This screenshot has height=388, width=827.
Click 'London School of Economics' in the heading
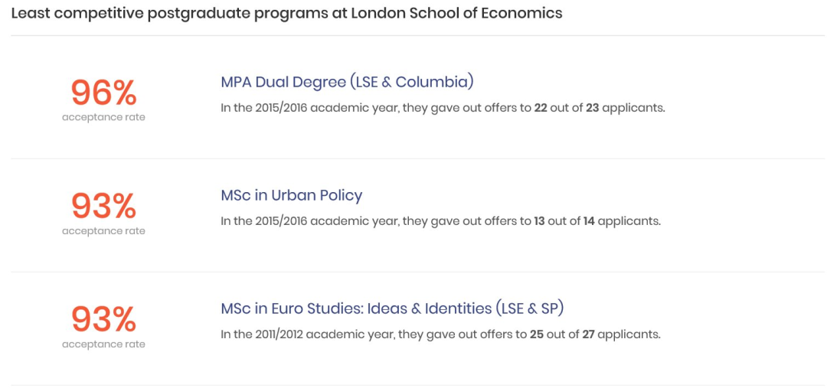(449, 14)
